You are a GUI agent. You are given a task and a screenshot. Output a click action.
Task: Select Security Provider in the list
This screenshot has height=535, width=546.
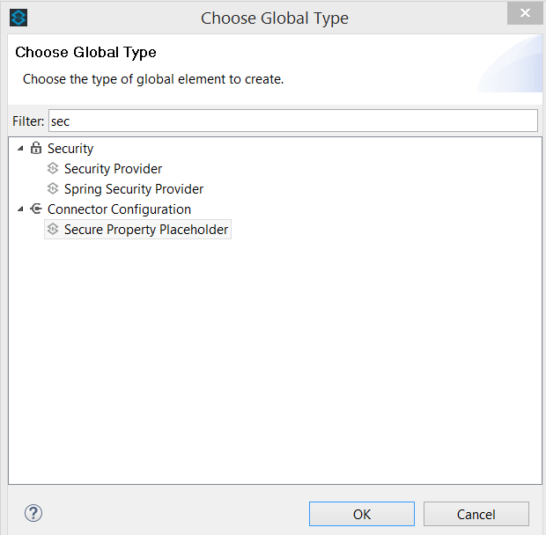[113, 168]
